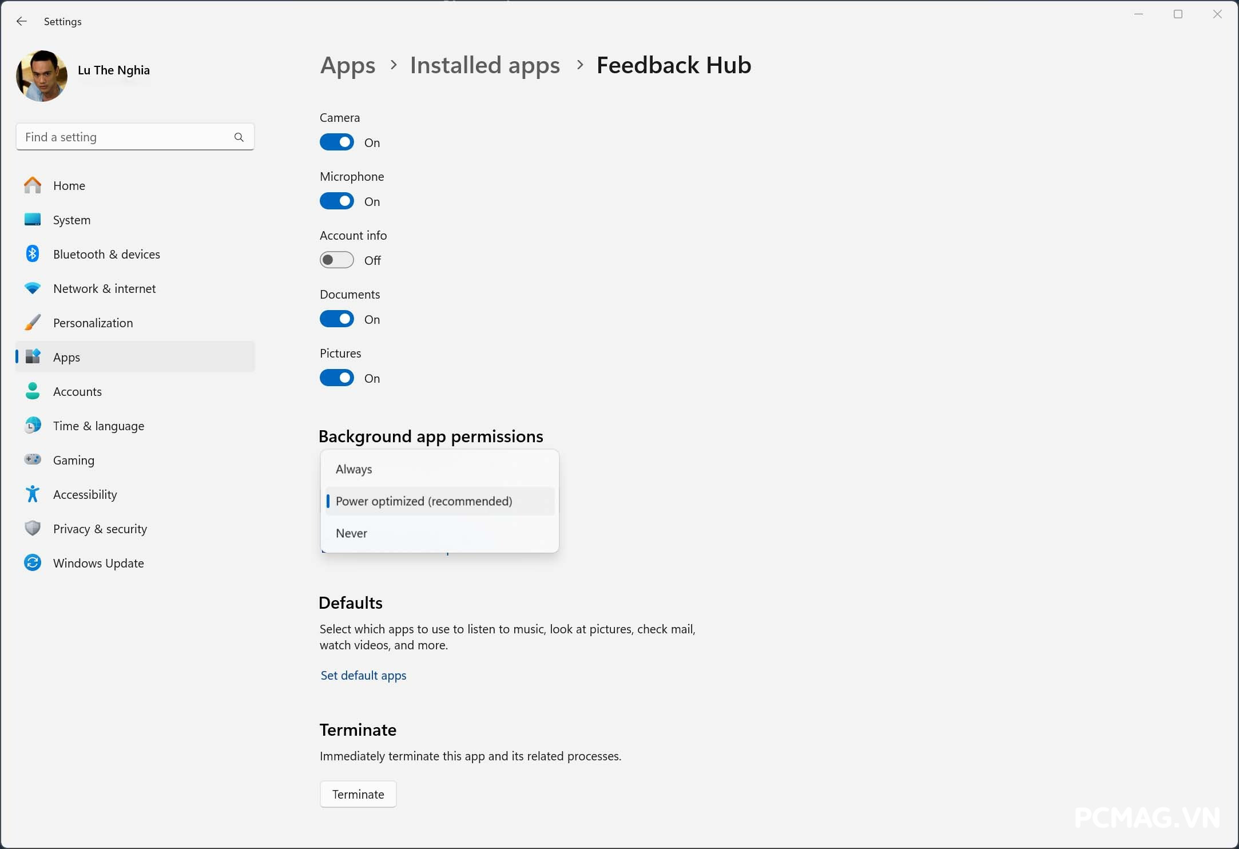The width and height of the screenshot is (1239, 849).
Task: Select Always in background permissions dropdown
Action: [354, 469]
